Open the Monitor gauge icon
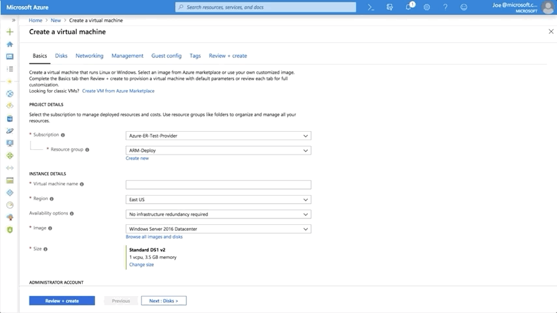The width and height of the screenshot is (557, 313). [x=10, y=205]
